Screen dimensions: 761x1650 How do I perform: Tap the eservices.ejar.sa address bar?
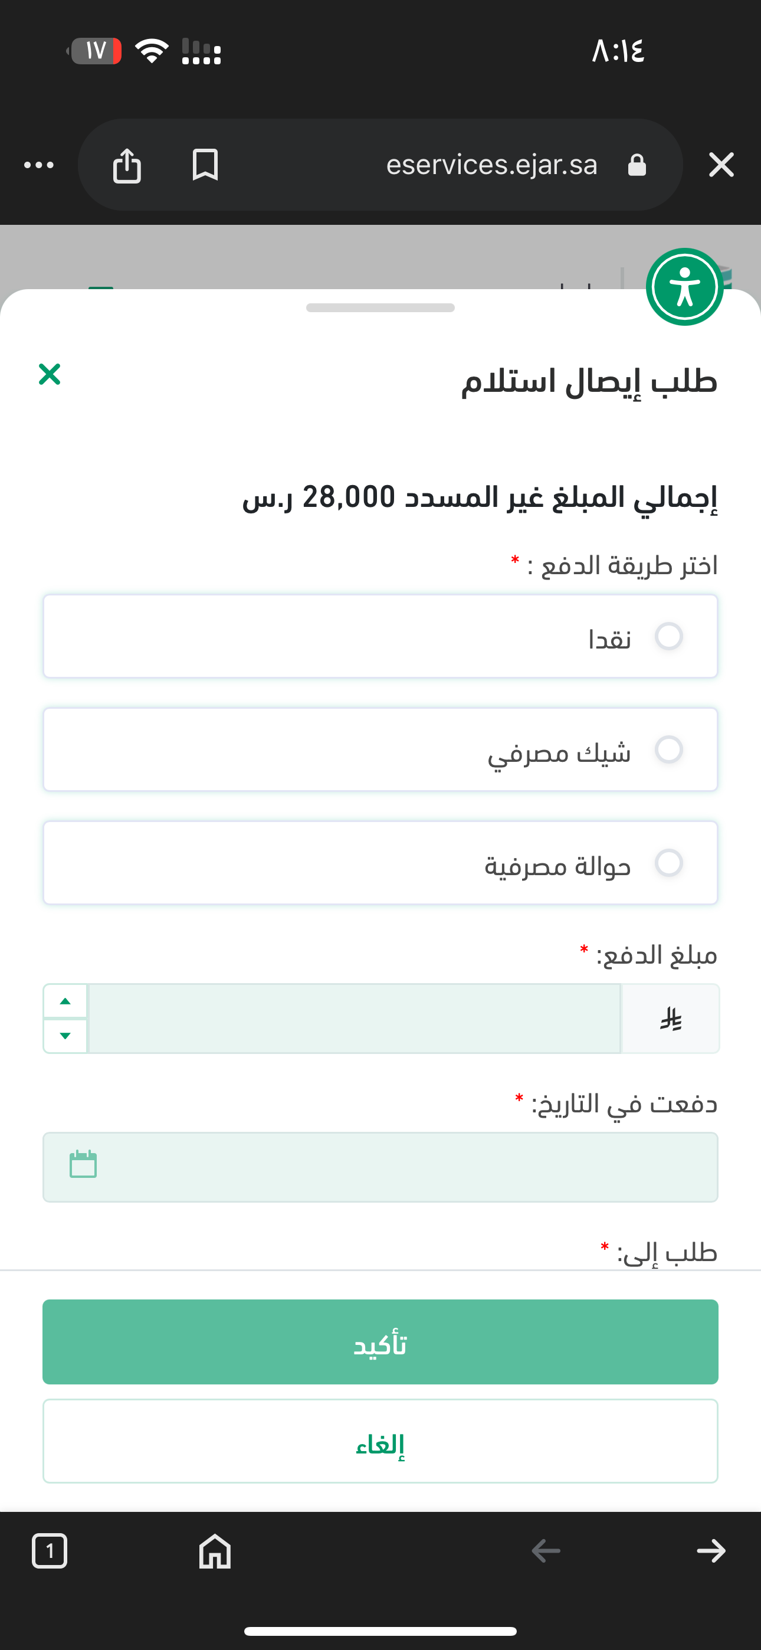tap(491, 165)
